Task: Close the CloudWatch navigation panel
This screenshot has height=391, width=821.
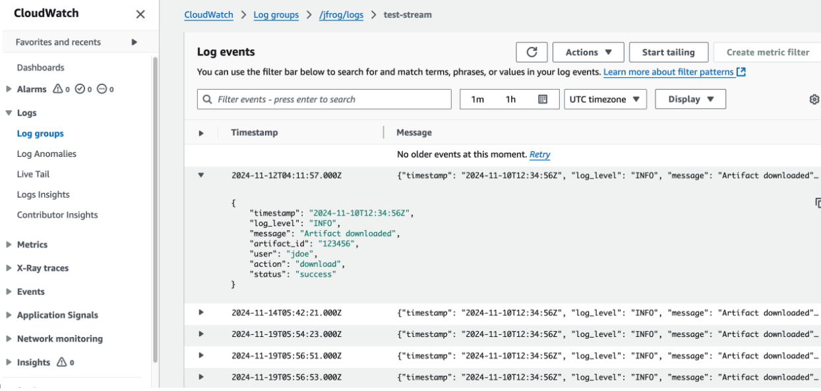Action: (140, 13)
